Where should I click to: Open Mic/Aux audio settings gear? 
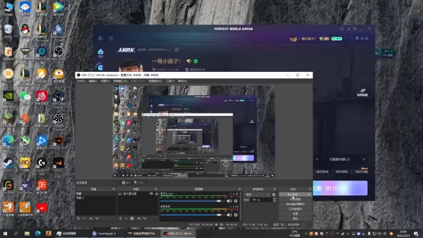(236, 201)
